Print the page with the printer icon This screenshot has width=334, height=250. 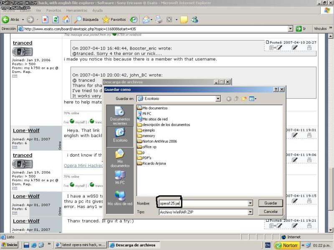(159, 20)
